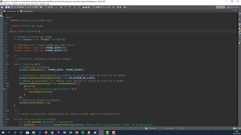
Task: Open Excel from the taskbar
Action: tap(70, 132)
